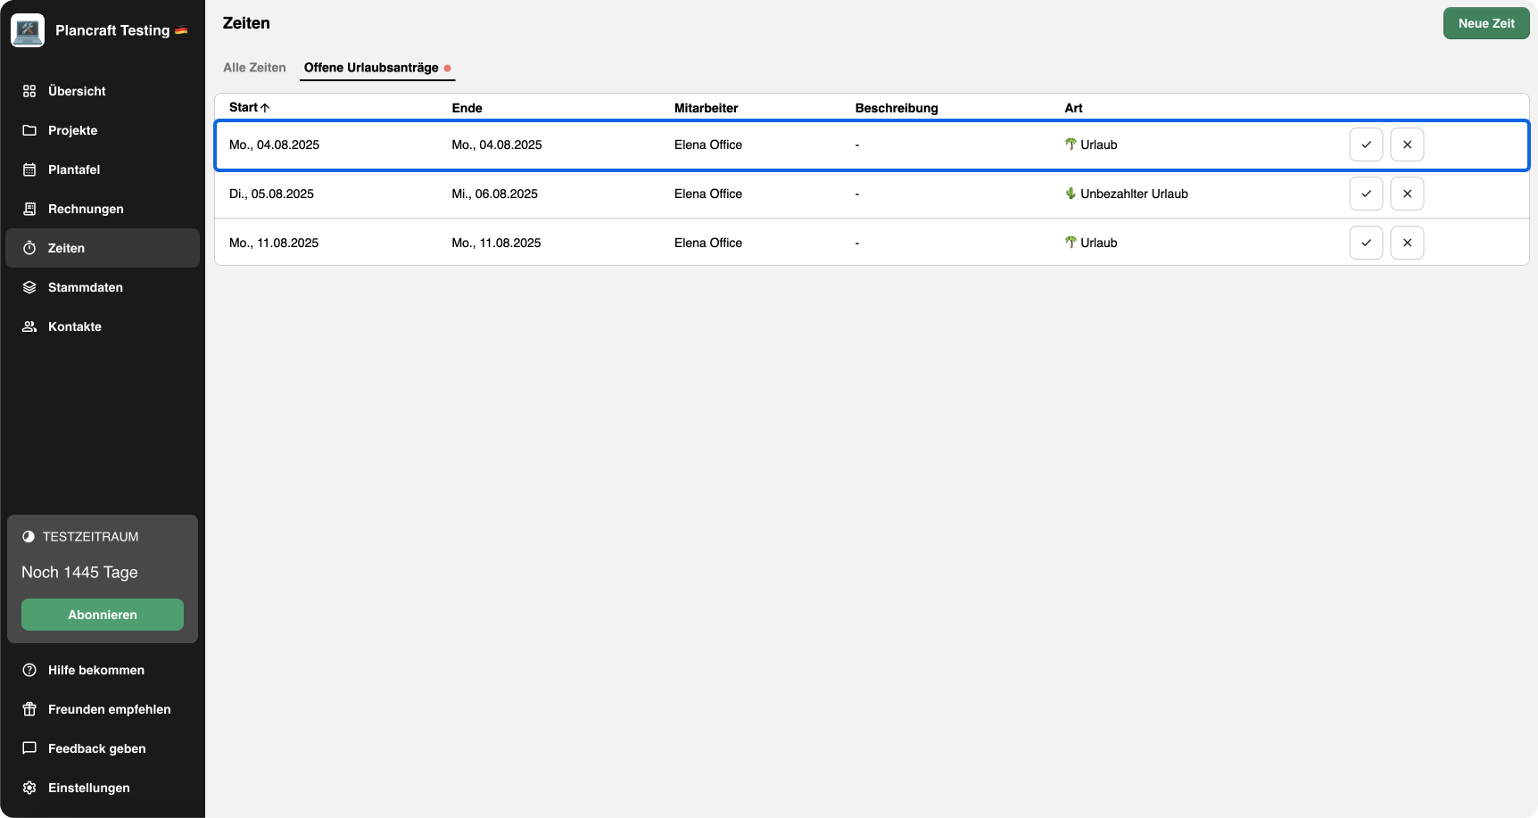
Task: Click the Hilfe question mark icon
Action: click(29, 670)
